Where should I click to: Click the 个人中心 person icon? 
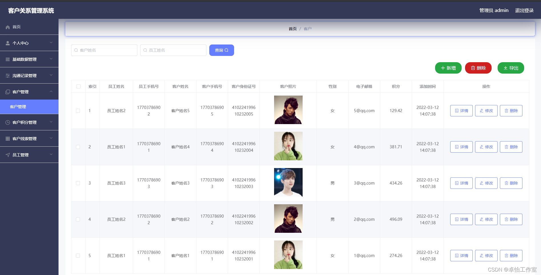pos(7,43)
